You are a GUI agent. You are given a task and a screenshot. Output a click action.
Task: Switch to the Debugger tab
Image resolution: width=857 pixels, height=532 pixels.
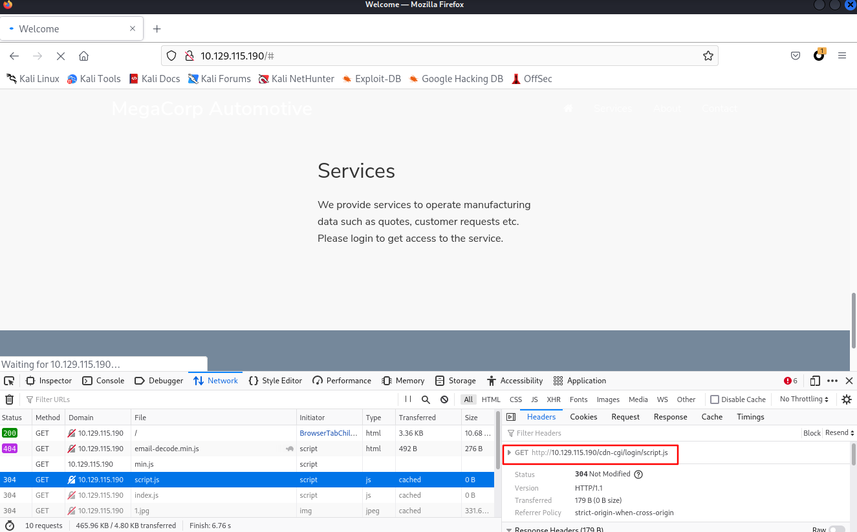[x=159, y=381]
